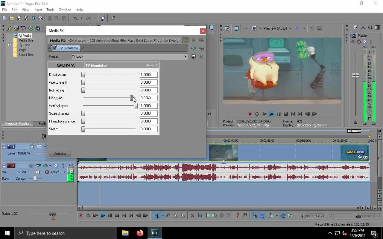Open the Touch automation mode dropdown on track 2

(64, 172)
